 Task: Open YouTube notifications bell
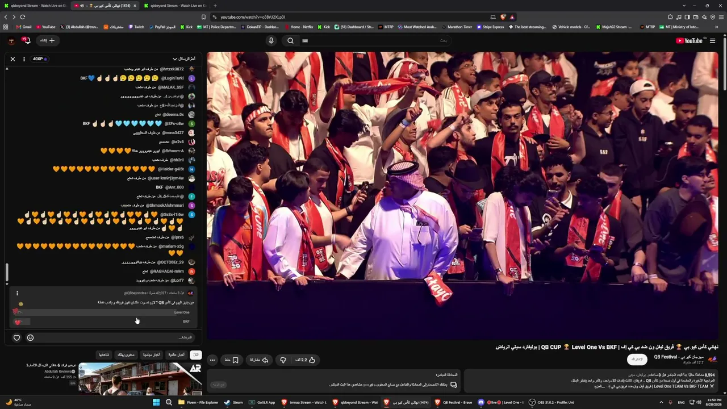coord(26,40)
